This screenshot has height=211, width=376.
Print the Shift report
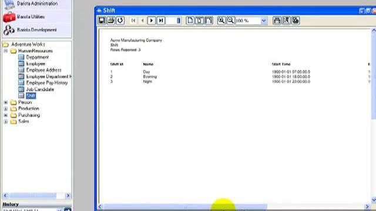coord(111,21)
